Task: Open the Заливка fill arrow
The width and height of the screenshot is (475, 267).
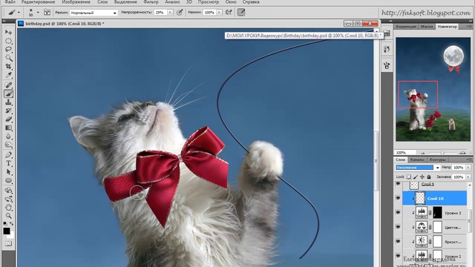Action: pos(468,177)
